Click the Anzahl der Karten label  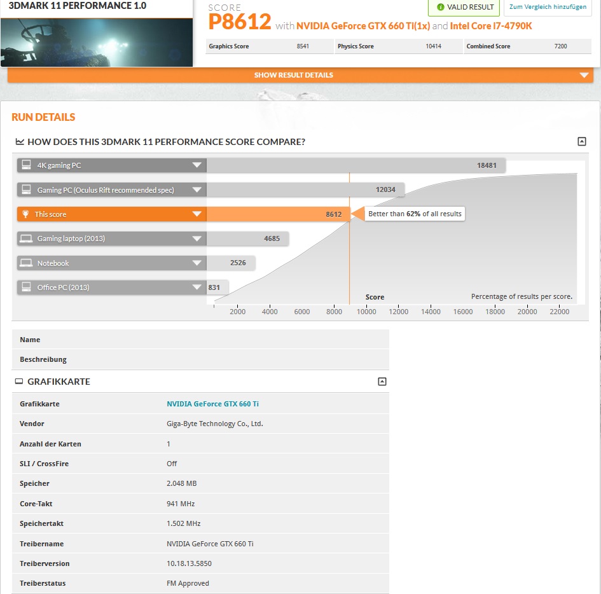point(50,444)
